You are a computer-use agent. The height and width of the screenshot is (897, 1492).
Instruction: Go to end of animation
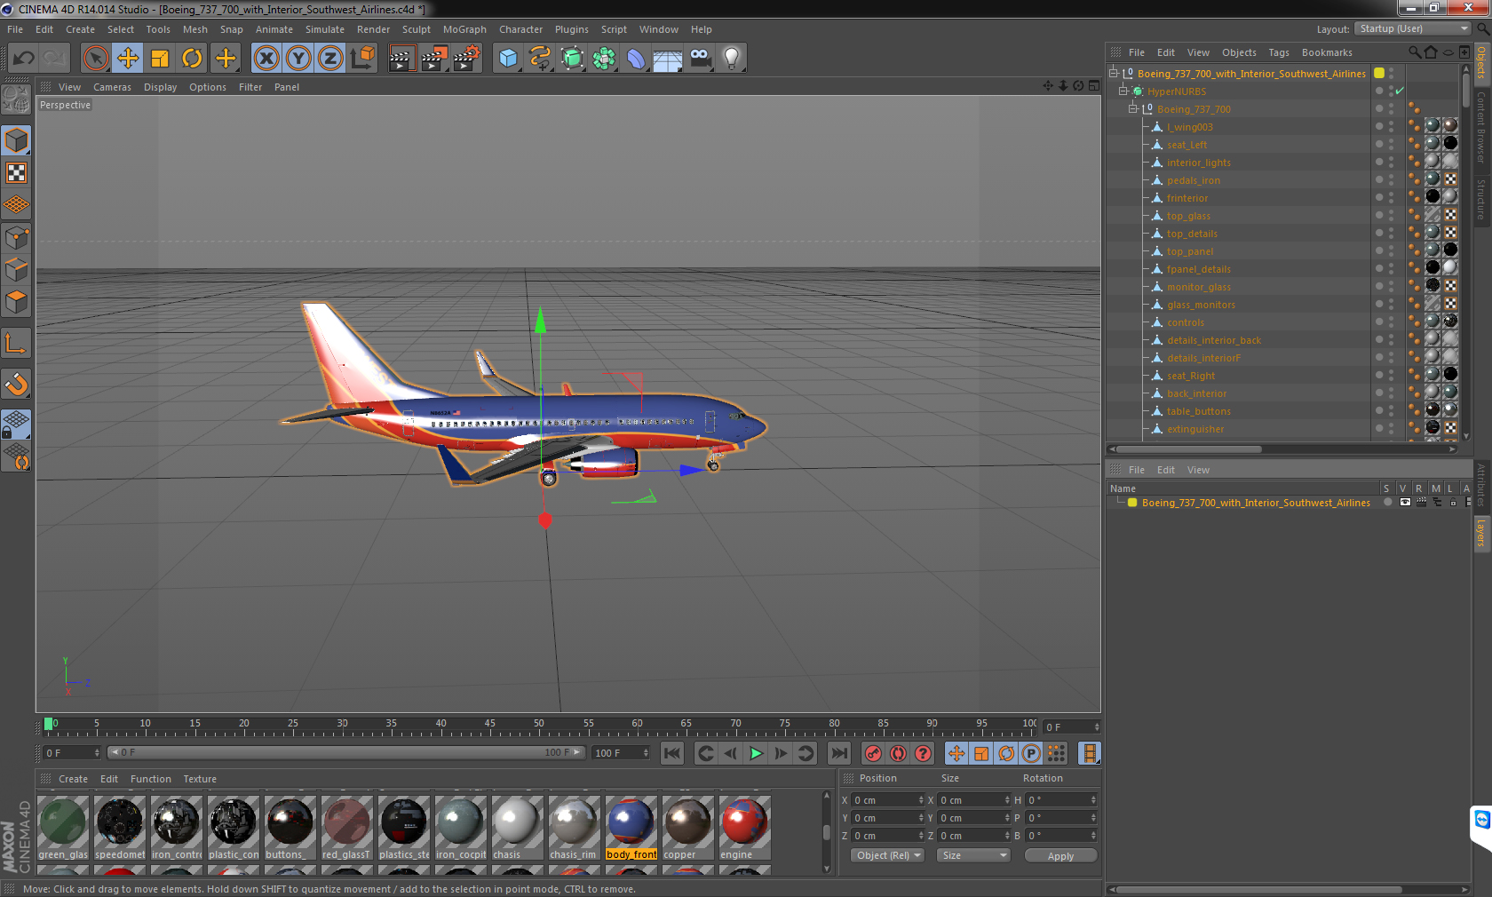pyautogui.click(x=838, y=753)
